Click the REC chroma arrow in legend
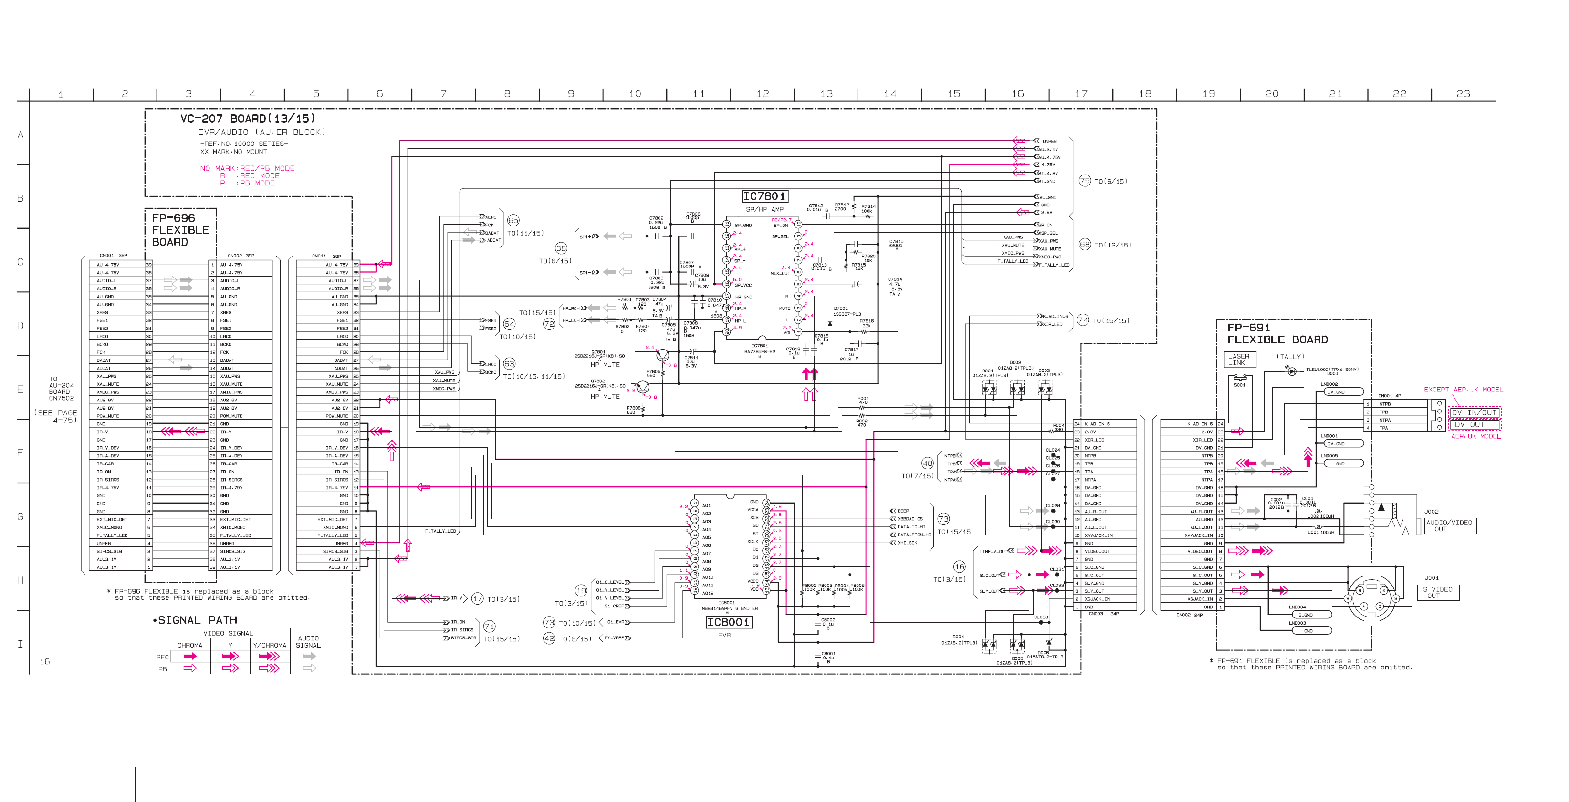Image resolution: width=1569 pixels, height=802 pixels. click(x=190, y=657)
